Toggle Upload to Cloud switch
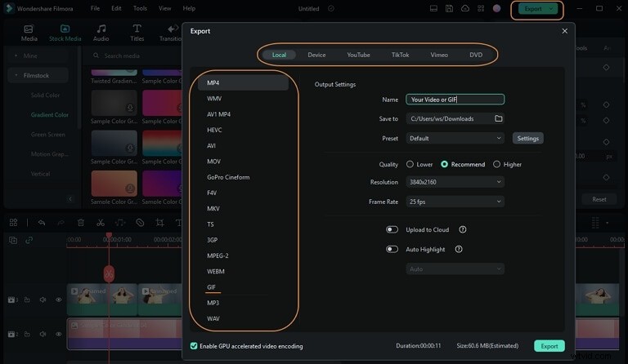Screen dimensions: 628x364 point(392,230)
